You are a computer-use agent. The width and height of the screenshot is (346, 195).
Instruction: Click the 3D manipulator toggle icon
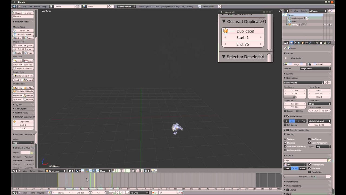[x=87, y=171]
